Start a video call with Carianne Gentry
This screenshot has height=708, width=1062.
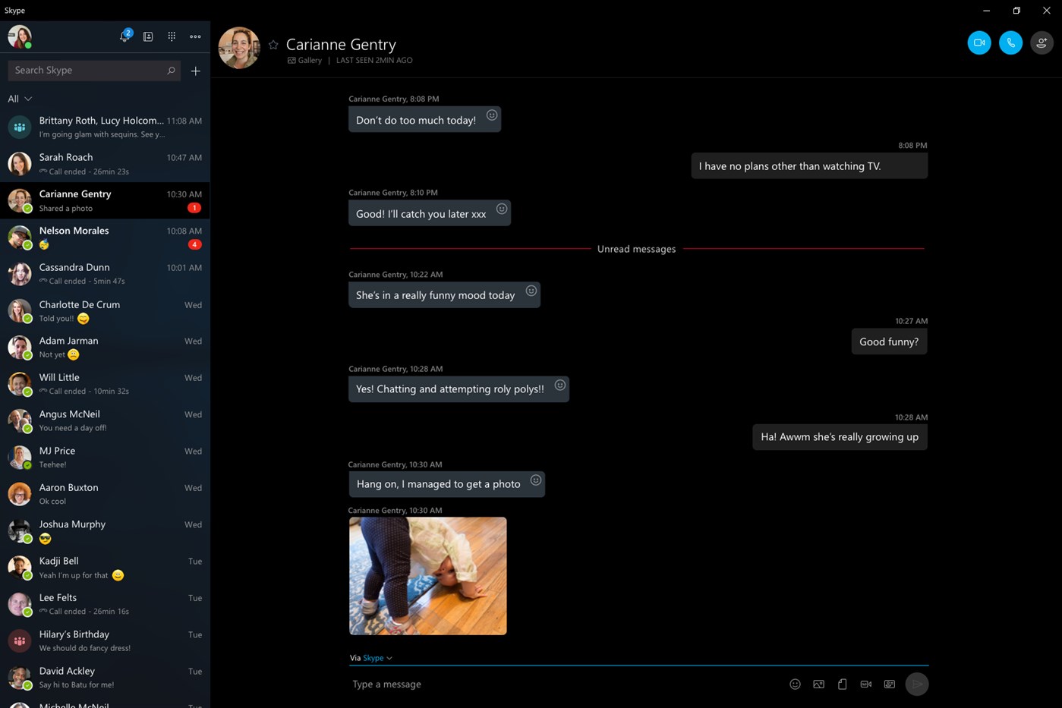coord(978,42)
